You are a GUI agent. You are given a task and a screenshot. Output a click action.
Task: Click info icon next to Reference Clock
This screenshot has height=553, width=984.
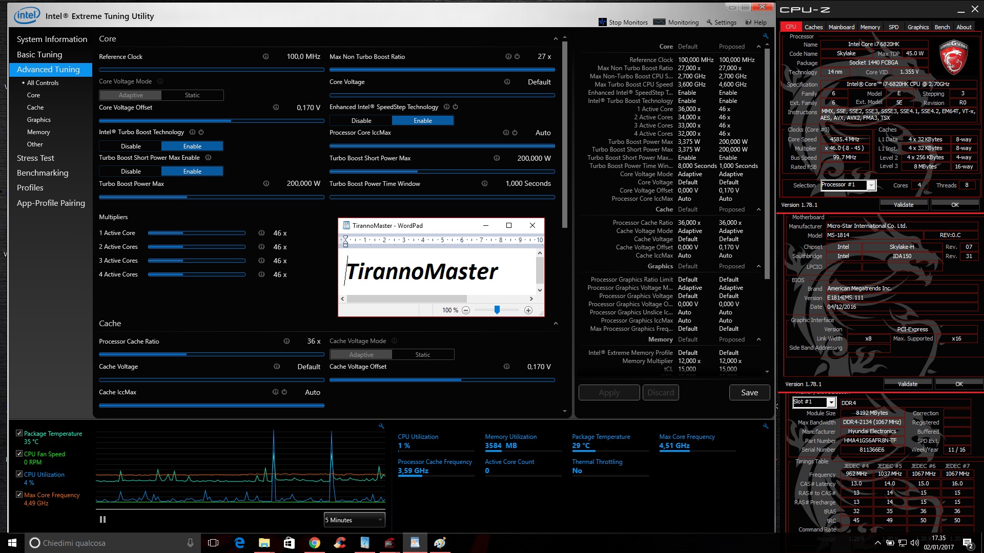pos(265,57)
